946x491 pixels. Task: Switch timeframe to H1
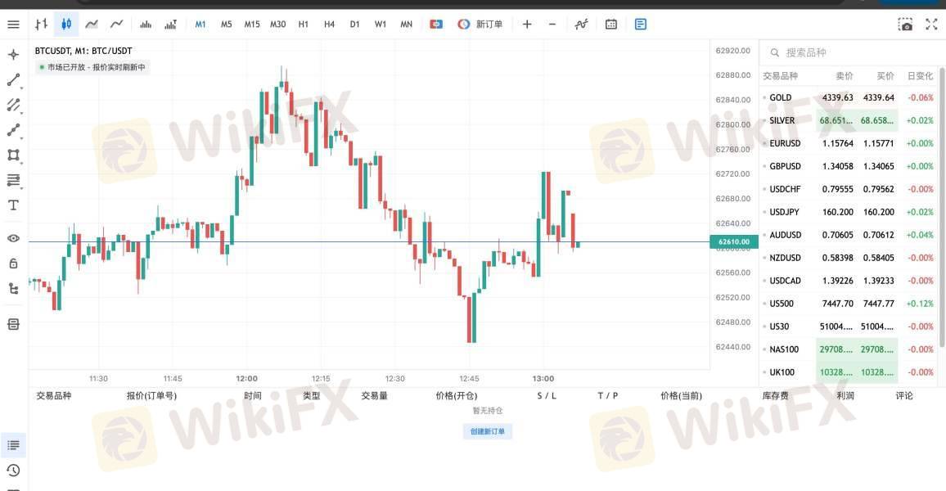[x=304, y=24]
